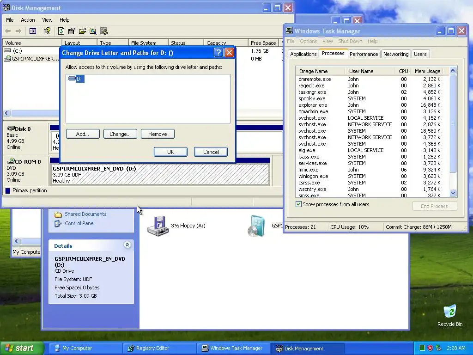
Task: Confirm the dialog with the OK button
Action: pyautogui.click(x=171, y=152)
